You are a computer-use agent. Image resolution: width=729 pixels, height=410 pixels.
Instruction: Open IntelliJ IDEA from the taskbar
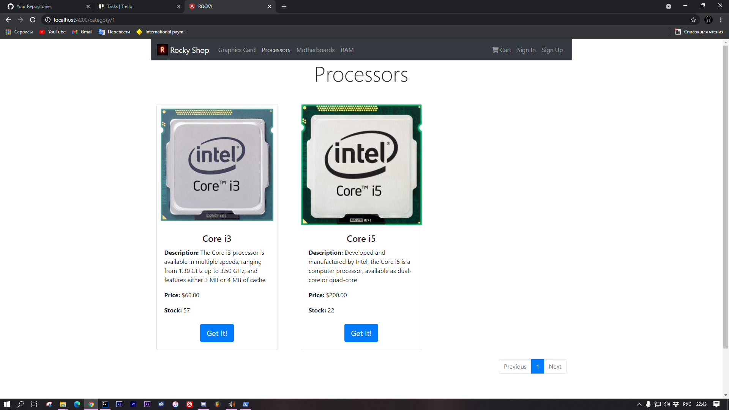point(105,404)
